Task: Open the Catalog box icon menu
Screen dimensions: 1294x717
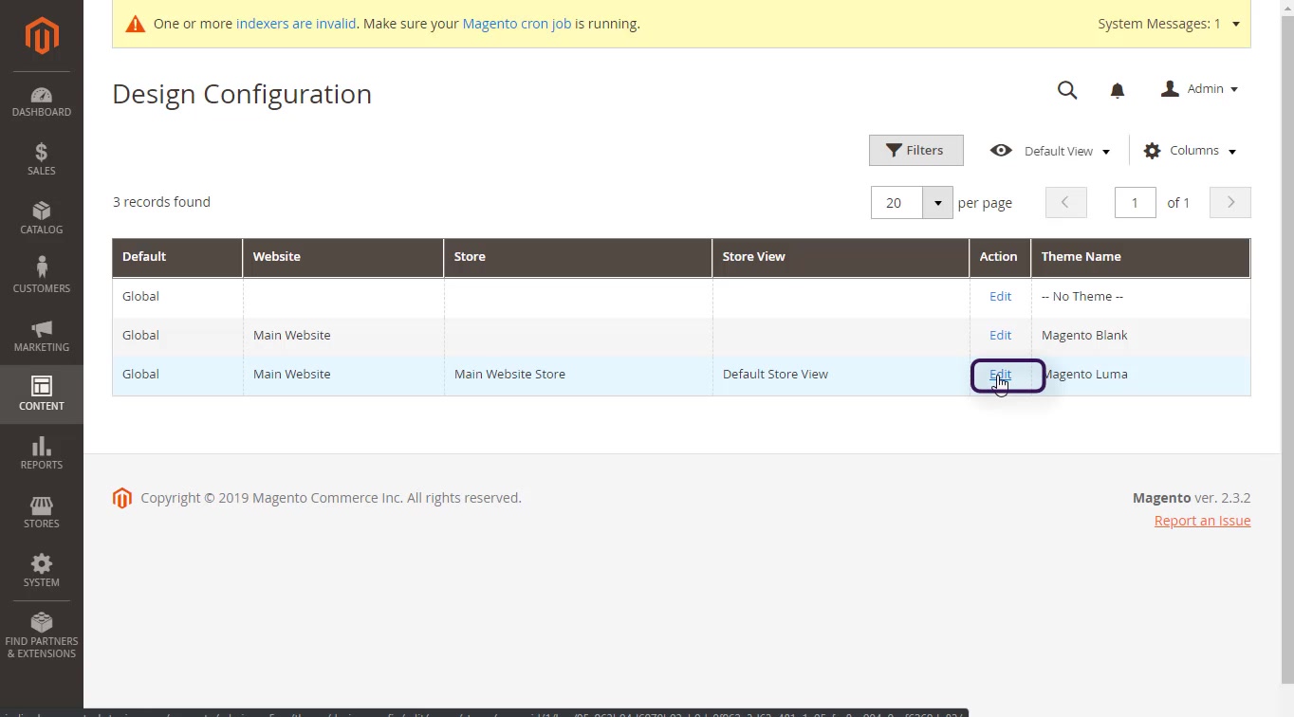Action: [x=42, y=218]
